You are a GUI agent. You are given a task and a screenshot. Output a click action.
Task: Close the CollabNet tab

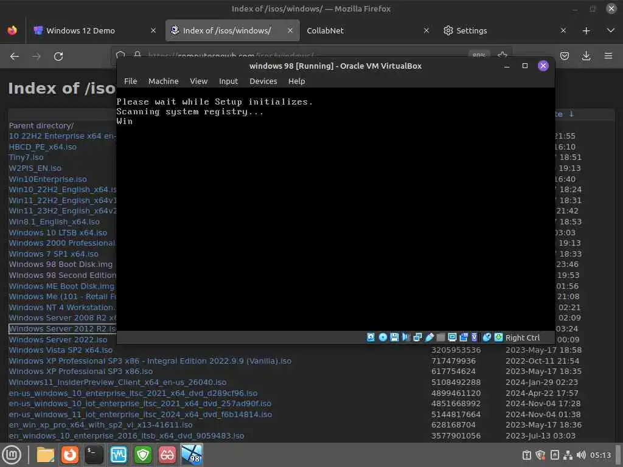pyautogui.click(x=426, y=30)
